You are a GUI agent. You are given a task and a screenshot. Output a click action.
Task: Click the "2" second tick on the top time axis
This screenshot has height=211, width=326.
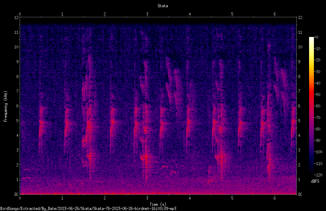coord(105,14)
